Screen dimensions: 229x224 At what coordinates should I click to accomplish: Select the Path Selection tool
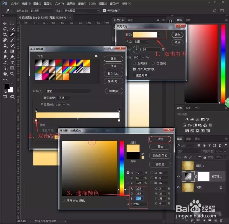(x=5, y=68)
